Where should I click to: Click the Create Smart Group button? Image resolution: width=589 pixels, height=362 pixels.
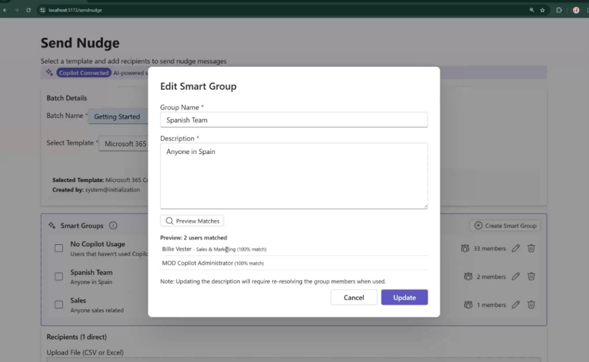(505, 226)
